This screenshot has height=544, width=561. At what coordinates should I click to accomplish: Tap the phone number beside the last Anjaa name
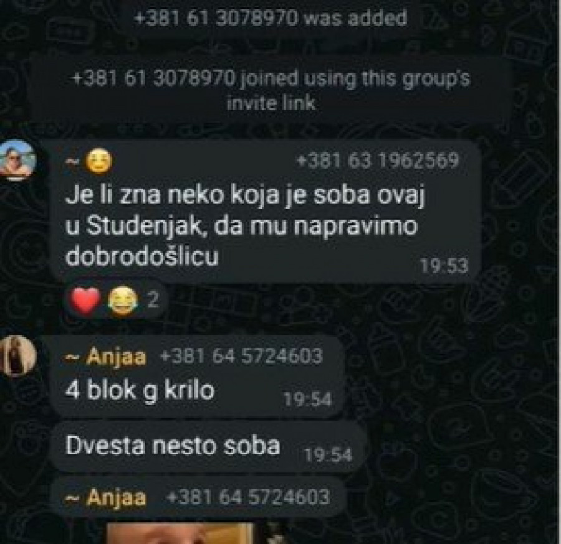248,497
